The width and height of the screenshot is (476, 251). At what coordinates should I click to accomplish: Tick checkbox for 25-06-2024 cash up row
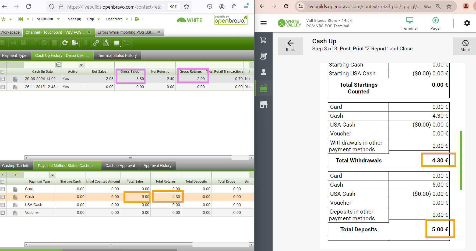tap(3, 79)
